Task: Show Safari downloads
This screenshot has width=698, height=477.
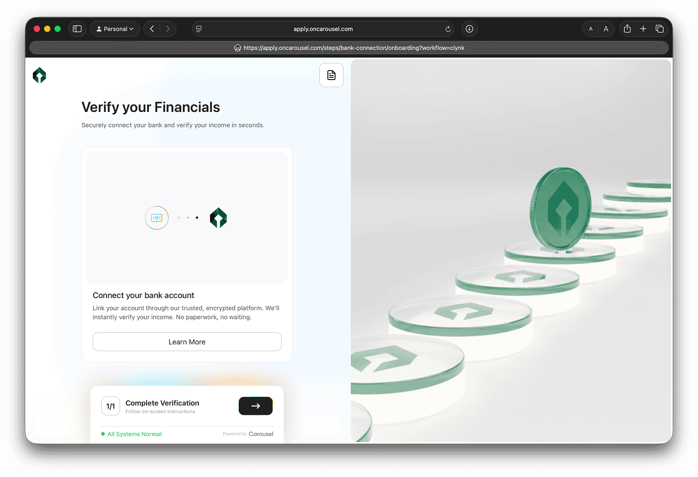Action: pos(470,29)
